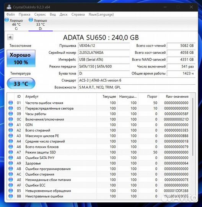
Task: Open the Правка menu
Action: pyautogui.click(x=24, y=15)
